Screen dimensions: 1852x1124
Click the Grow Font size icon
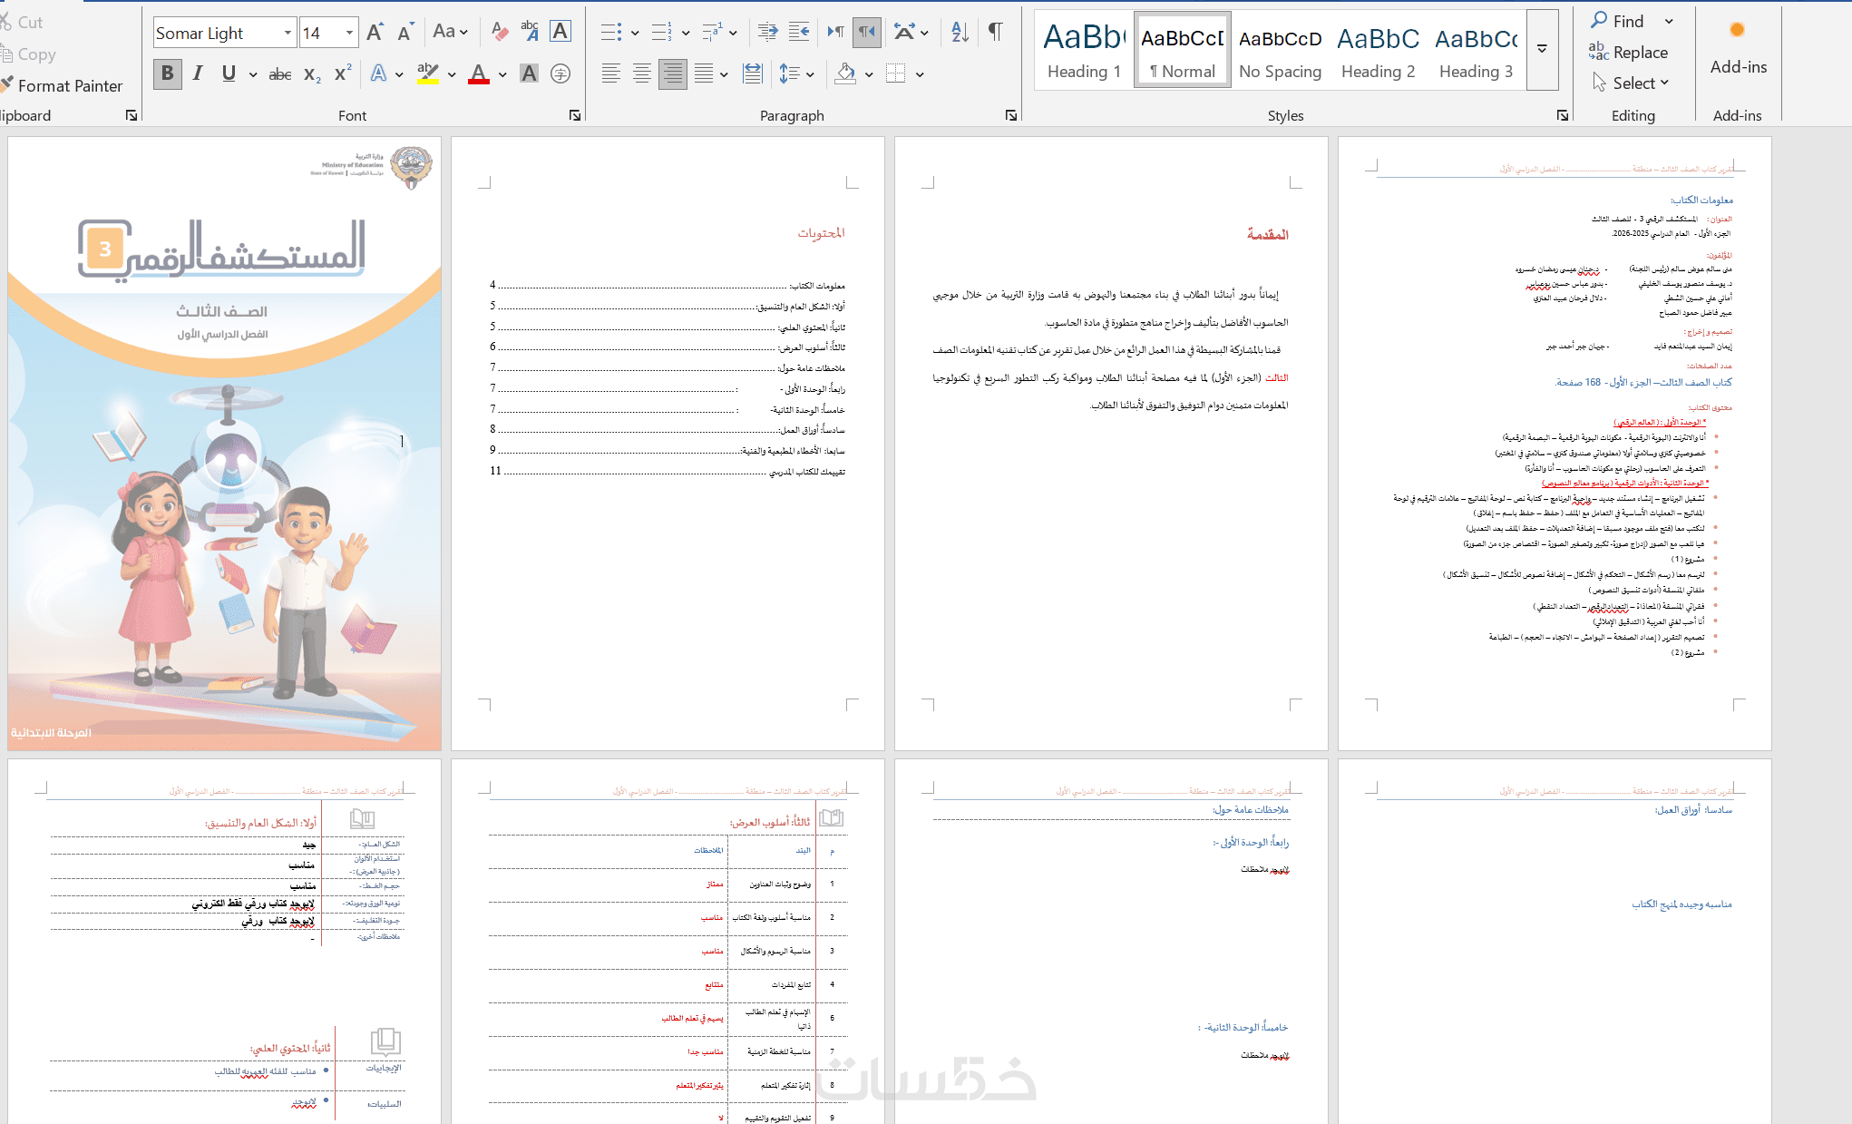point(375,33)
